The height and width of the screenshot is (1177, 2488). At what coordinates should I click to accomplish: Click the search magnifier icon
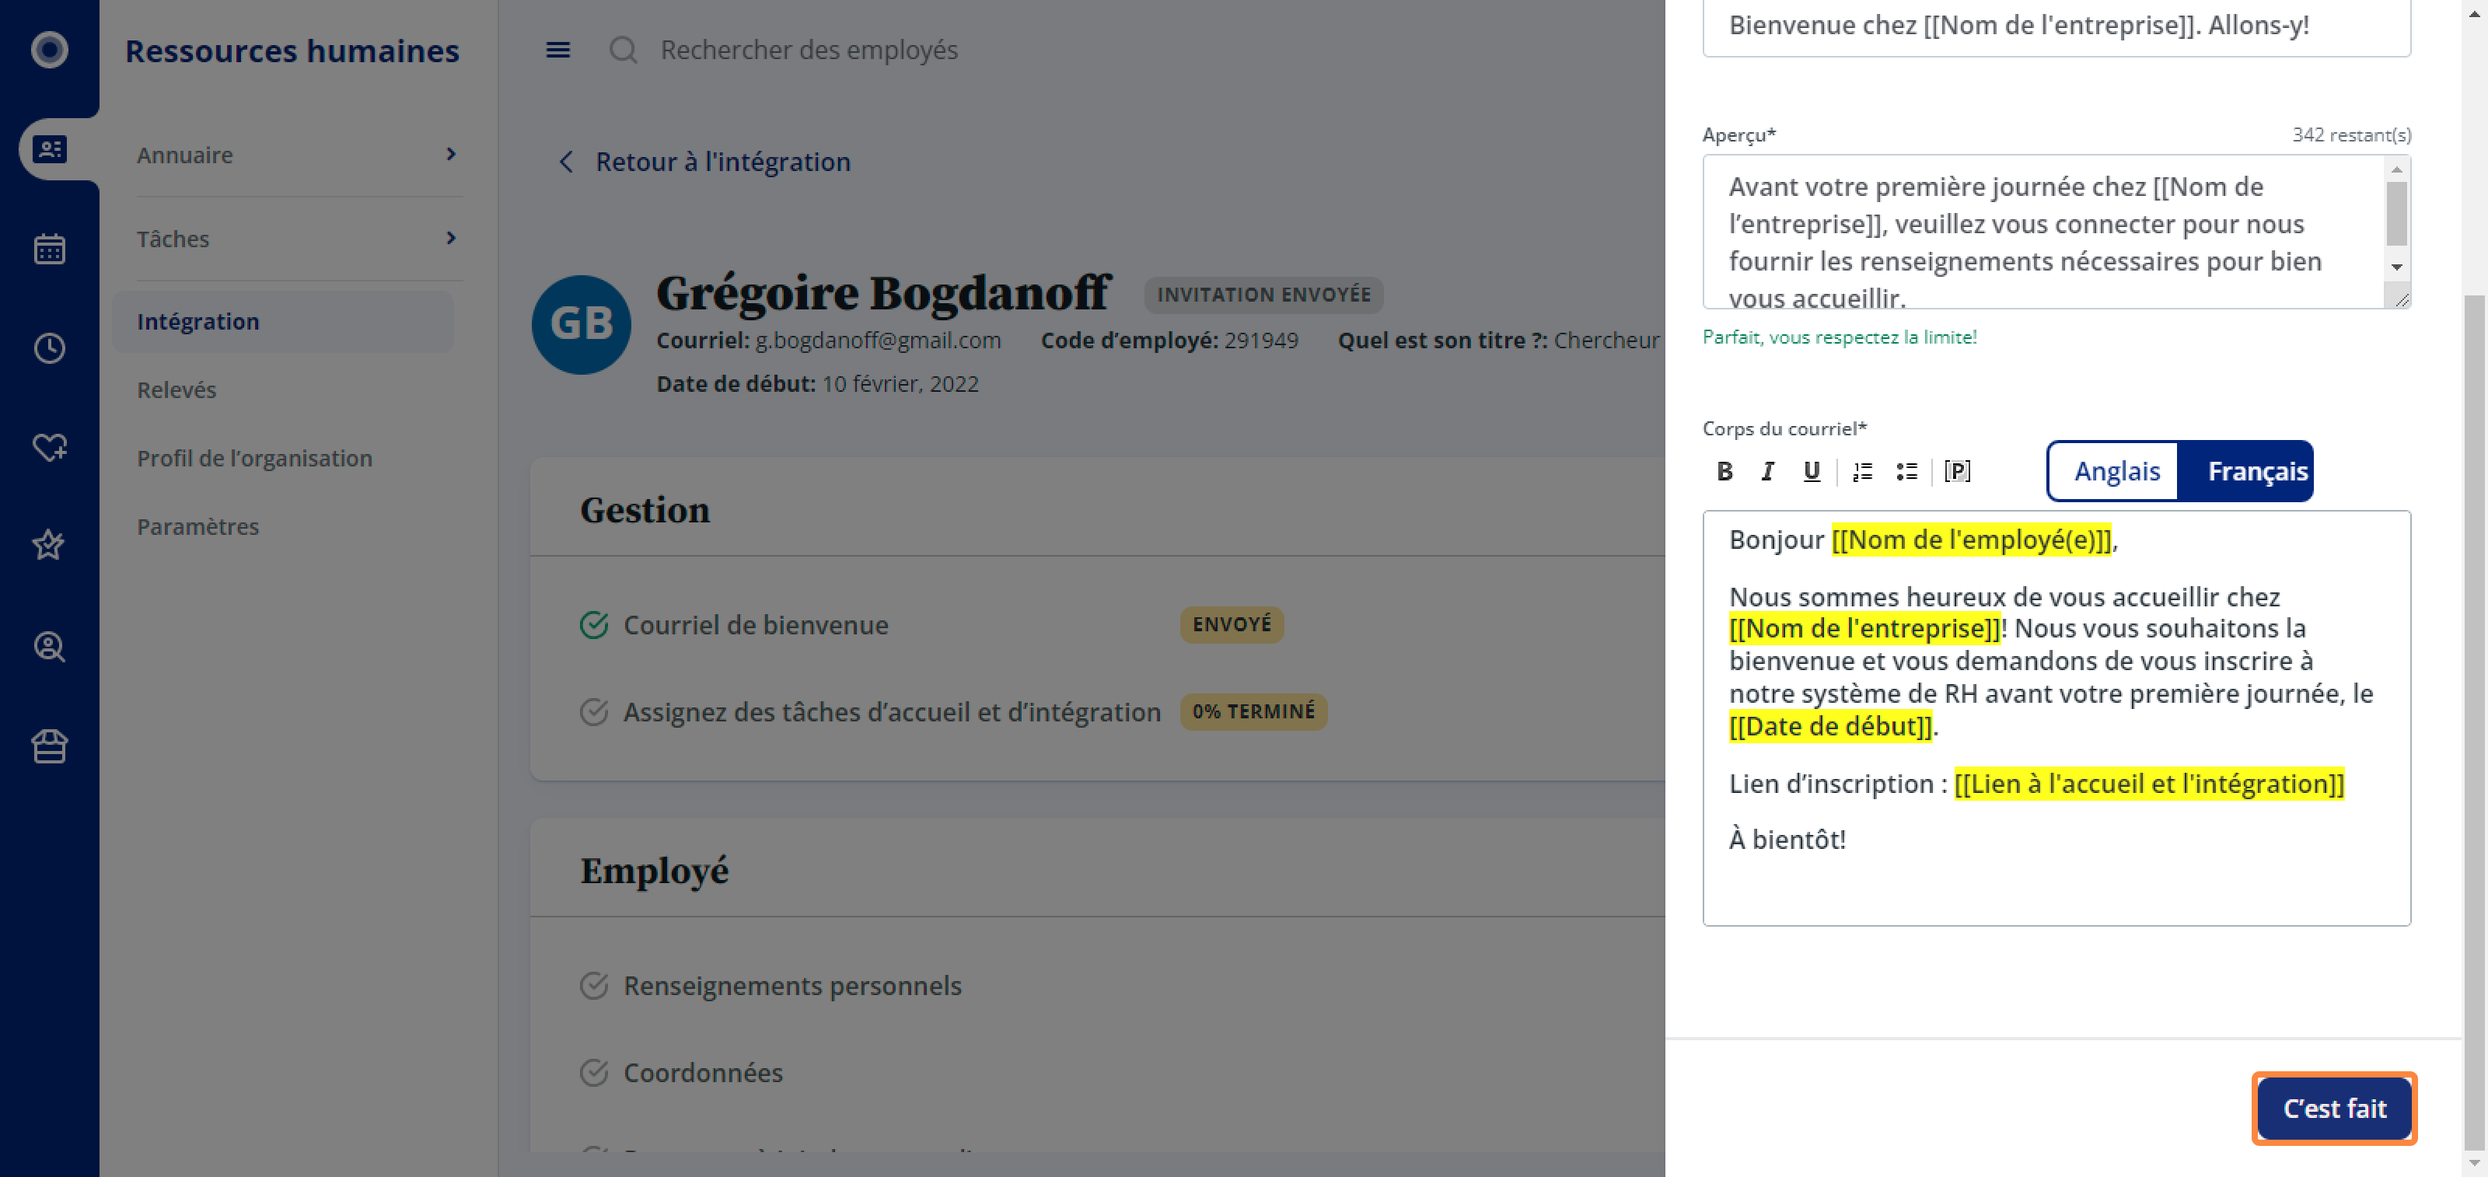pyautogui.click(x=623, y=51)
